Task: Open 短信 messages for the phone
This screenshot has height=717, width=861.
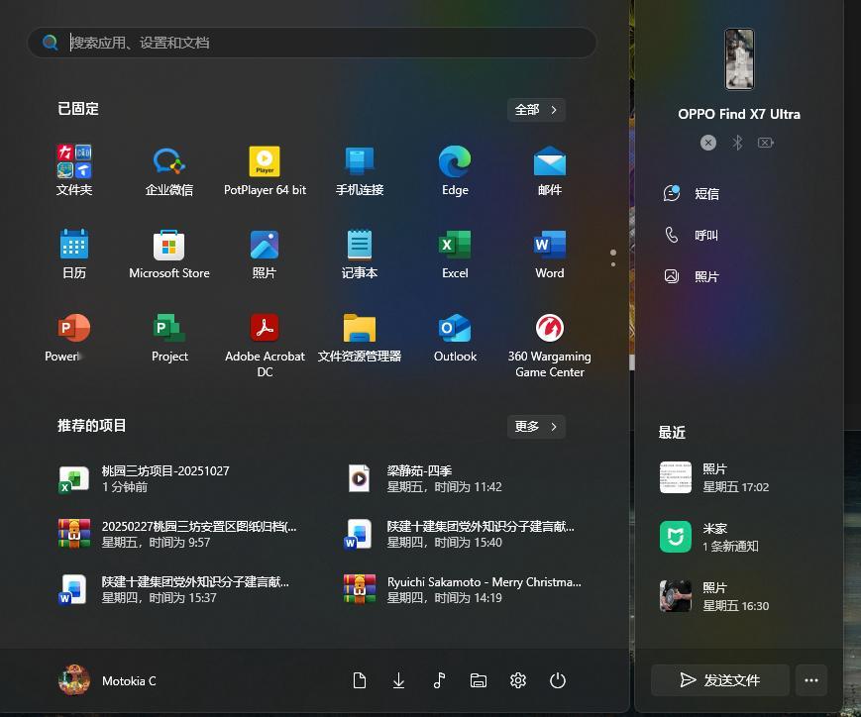Action: tap(692, 193)
